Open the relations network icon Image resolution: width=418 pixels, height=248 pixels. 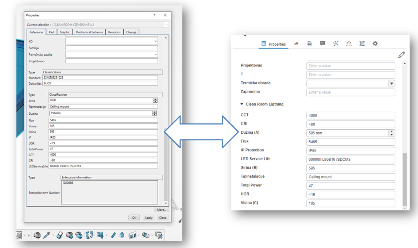click(x=336, y=43)
